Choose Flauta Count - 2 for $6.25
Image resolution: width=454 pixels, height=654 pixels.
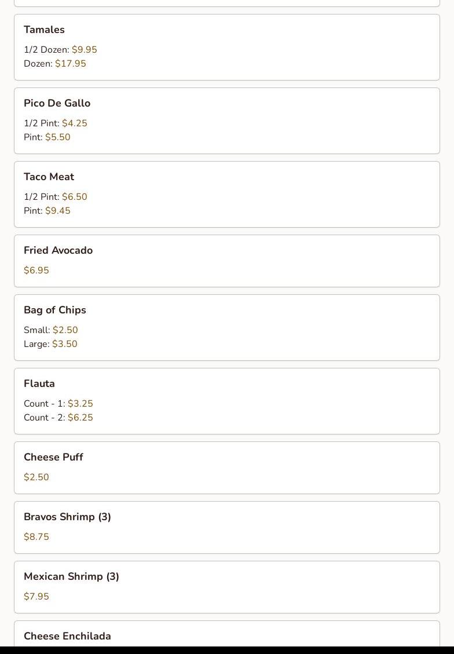click(58, 418)
